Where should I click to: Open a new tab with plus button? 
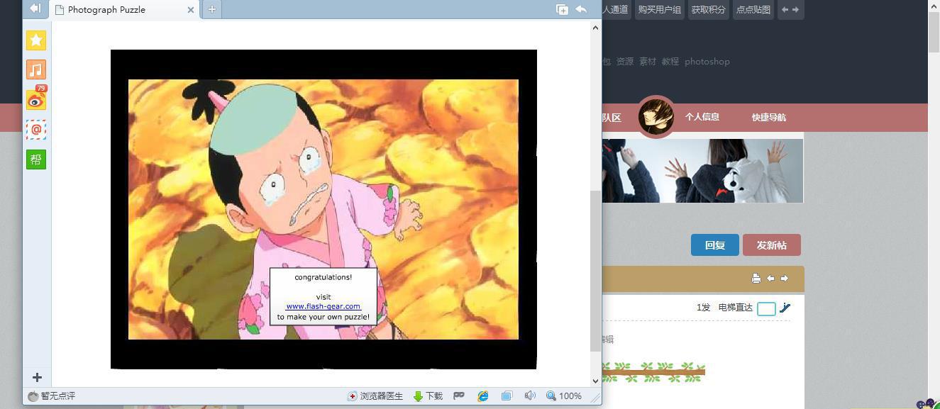pos(211,9)
